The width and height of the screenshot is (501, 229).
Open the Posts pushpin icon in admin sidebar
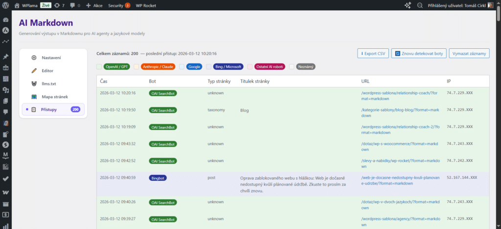pyautogui.click(x=5, y=57)
